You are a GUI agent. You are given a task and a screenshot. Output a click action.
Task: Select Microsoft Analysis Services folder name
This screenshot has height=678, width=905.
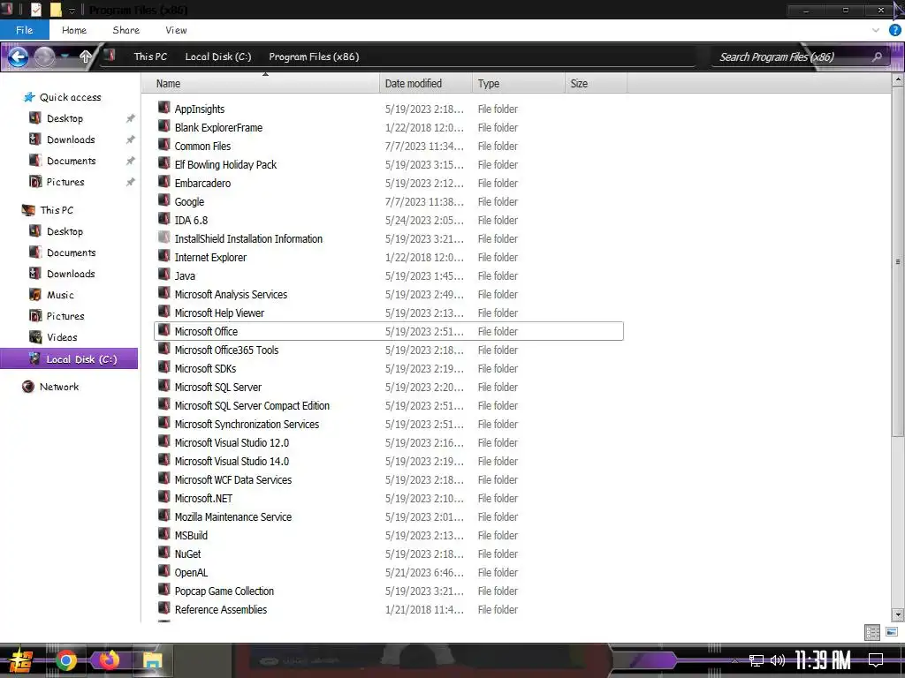click(x=231, y=295)
